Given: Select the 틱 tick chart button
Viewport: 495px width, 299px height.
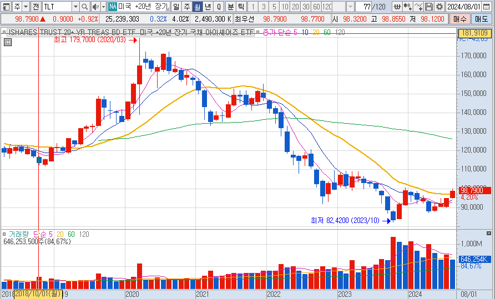Looking at the screenshot, I should tap(241, 7).
